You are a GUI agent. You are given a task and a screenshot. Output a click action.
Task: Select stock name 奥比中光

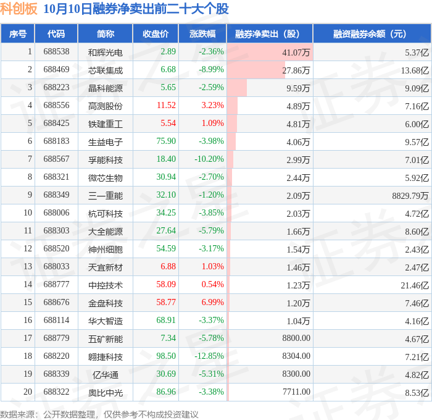[x=106, y=393]
